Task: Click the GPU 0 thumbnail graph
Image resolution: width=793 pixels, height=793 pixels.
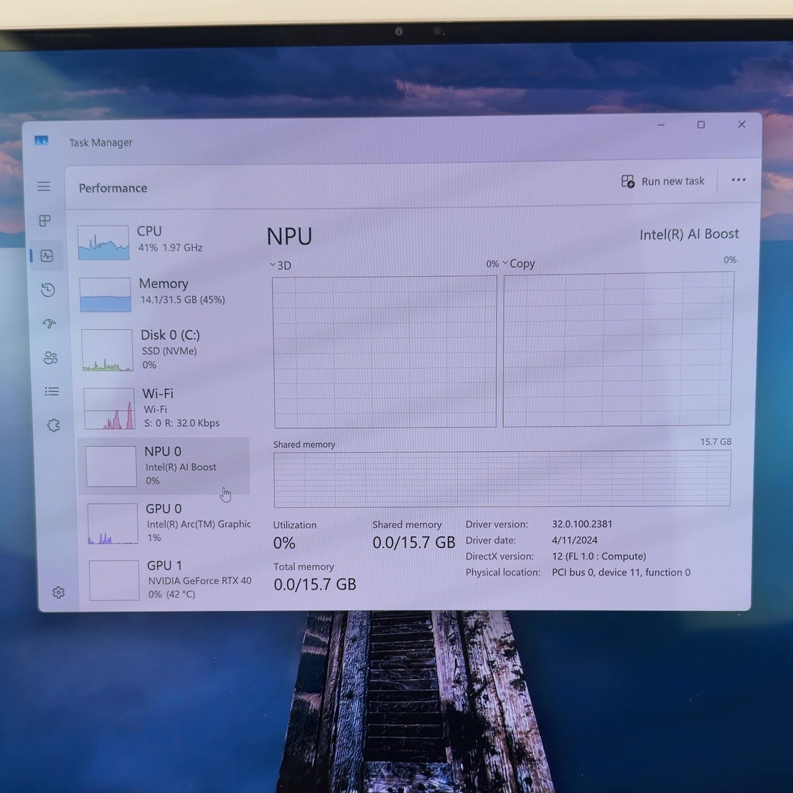Action: (x=113, y=524)
